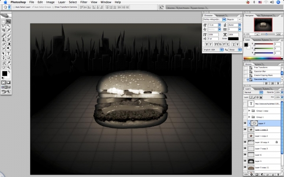Hide Layer 10 copy 4 visibility
Image resolution: width=284 pixels, height=177 pixels.
coord(245,142)
